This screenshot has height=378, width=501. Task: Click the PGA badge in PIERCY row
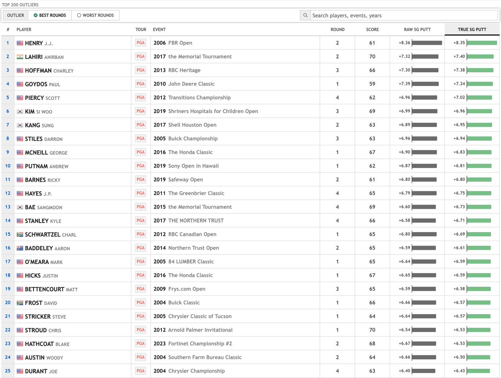tap(141, 97)
